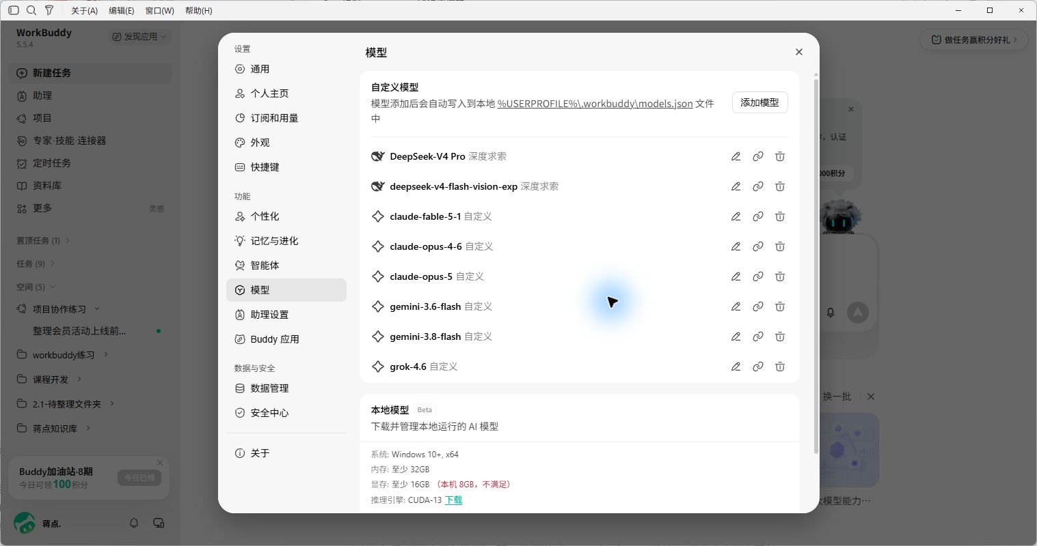Open 安全中心 settings
Viewport: 1037px width, 546px height.
[x=286, y=413]
